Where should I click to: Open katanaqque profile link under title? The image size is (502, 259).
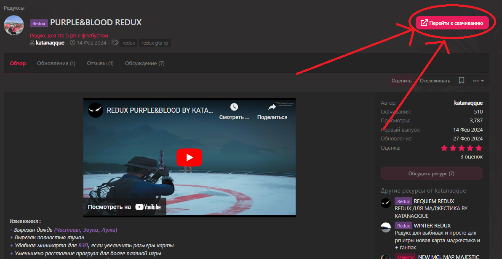point(50,43)
